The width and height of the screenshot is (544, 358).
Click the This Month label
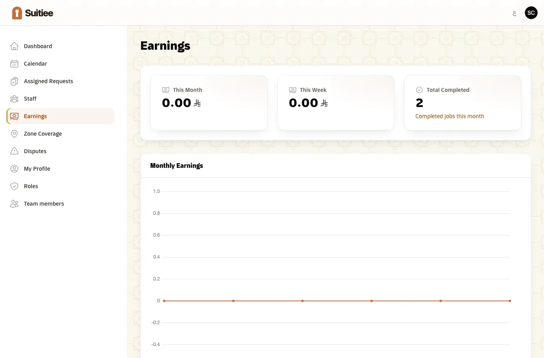pos(188,90)
